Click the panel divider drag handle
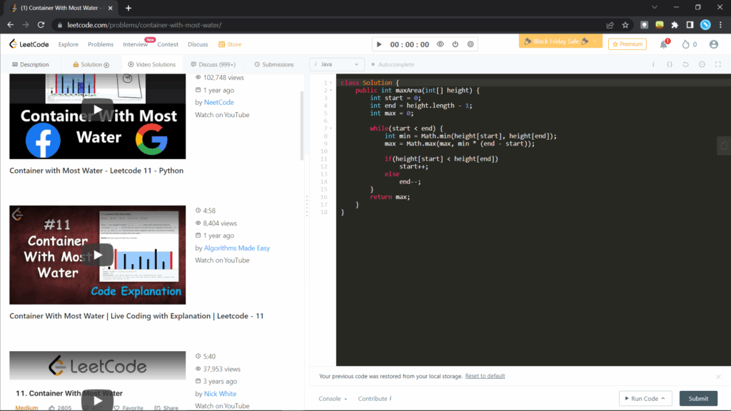This screenshot has height=411, width=731. pyautogui.click(x=307, y=206)
